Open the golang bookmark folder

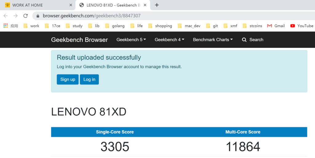coord(115,26)
